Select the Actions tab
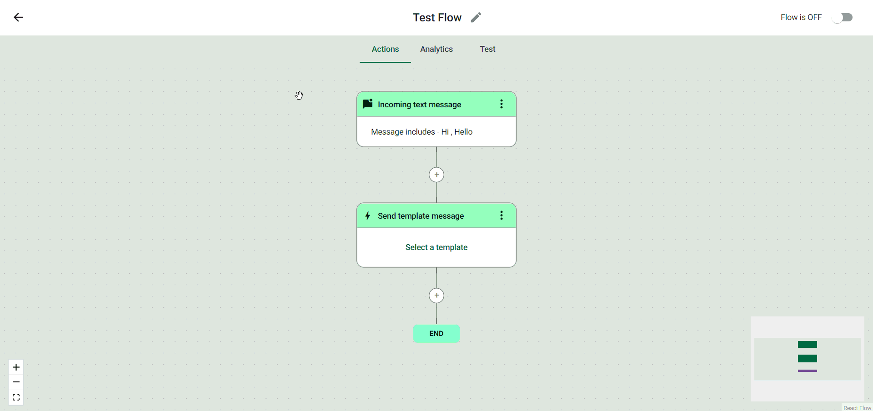Image resolution: width=873 pixels, height=411 pixels. (x=385, y=49)
